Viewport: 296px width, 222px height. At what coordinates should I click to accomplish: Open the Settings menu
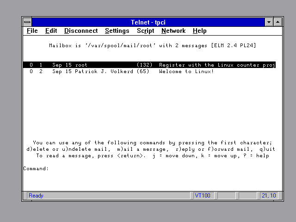coord(117,31)
